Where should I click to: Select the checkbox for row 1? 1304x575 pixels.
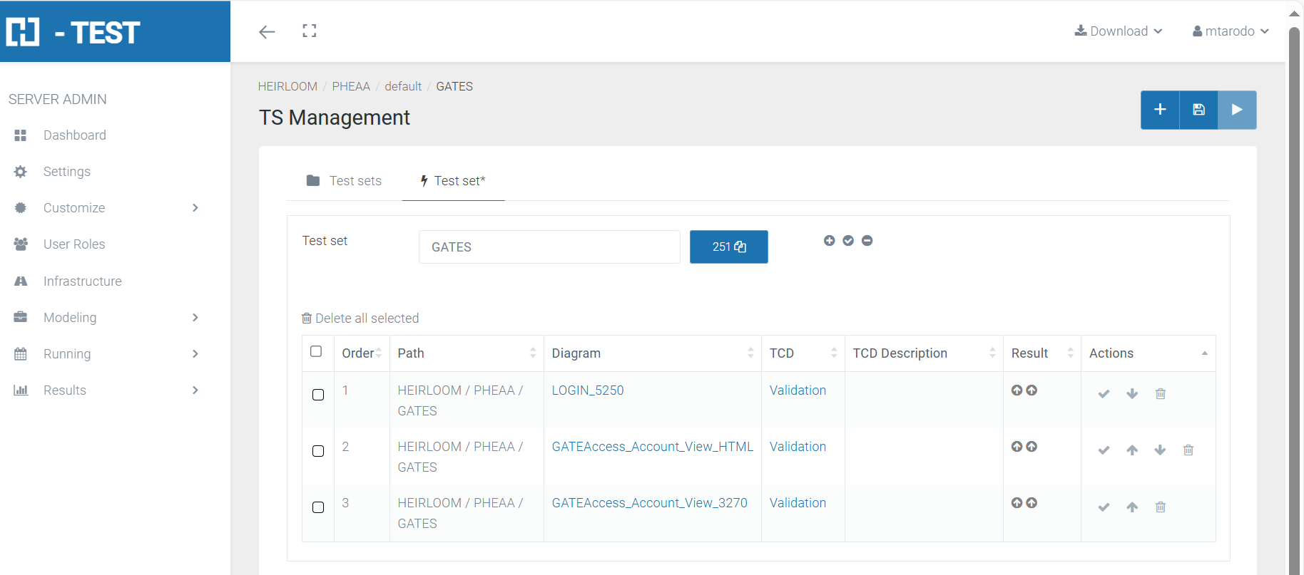point(318,395)
